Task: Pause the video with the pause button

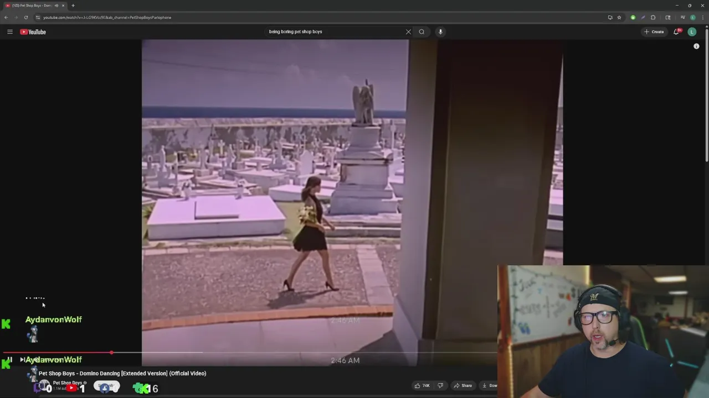Action: point(9,359)
